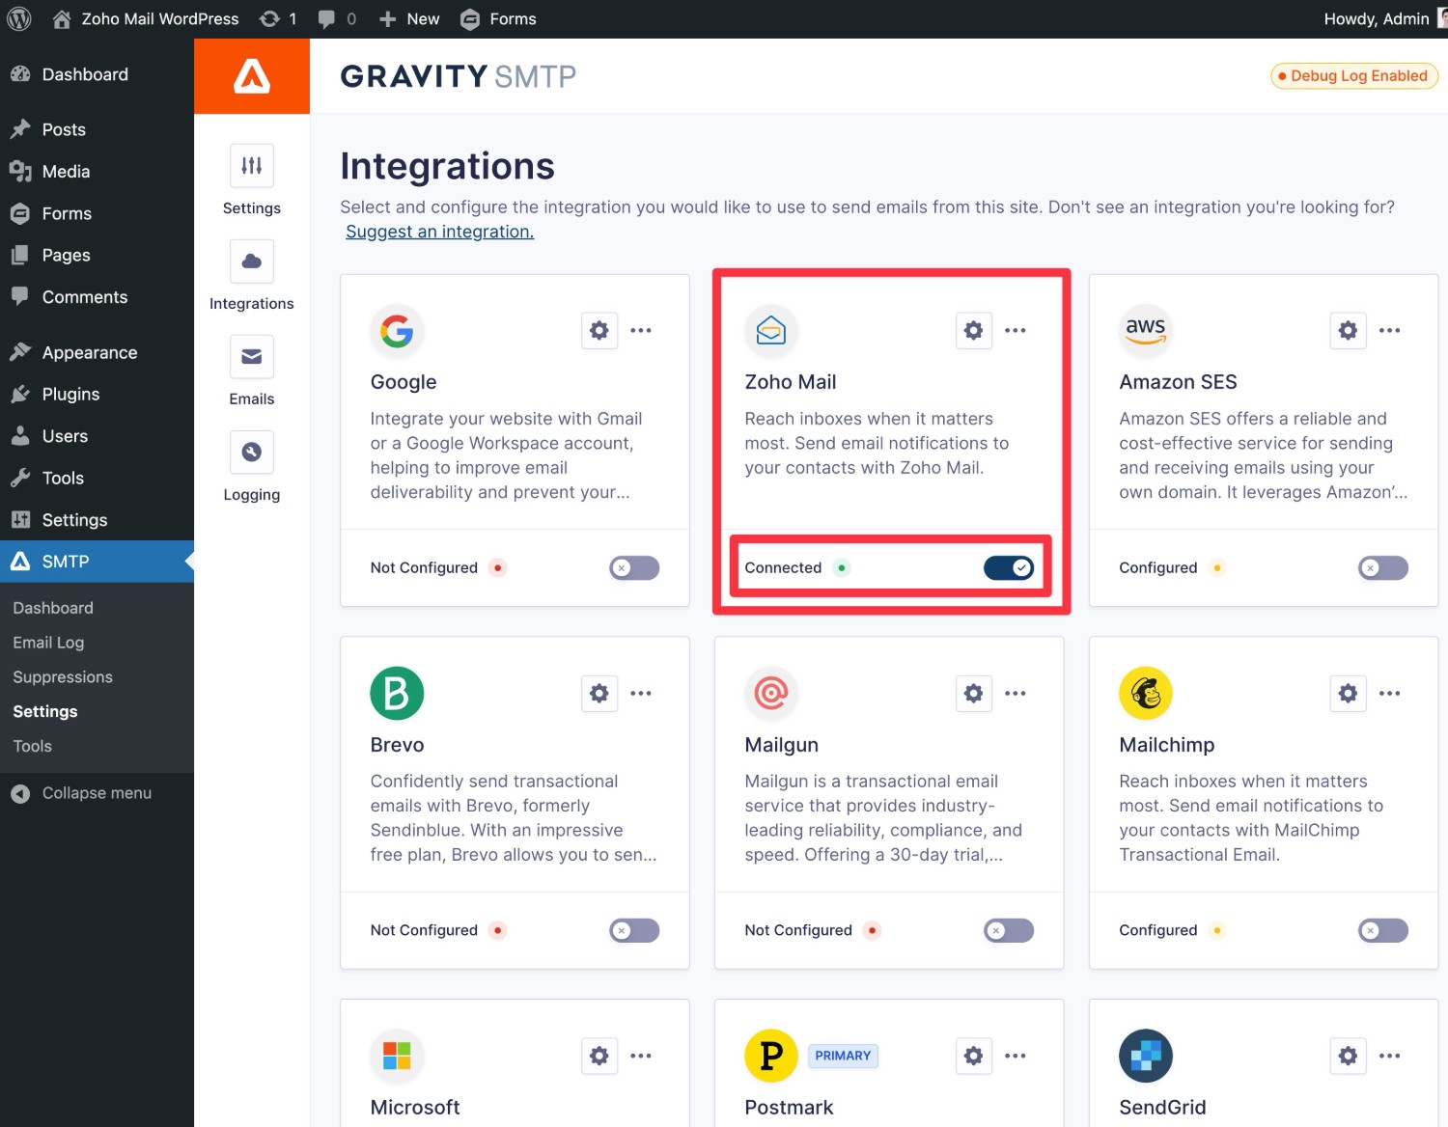Open Zoho Mail WordPress site link

[x=146, y=19]
